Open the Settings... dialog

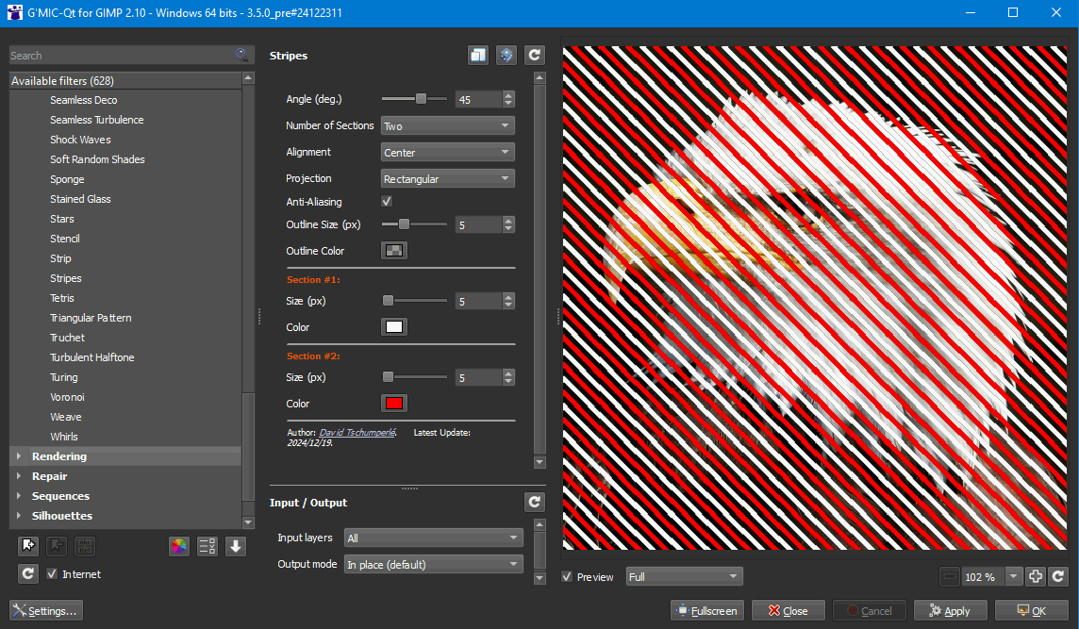(46, 610)
